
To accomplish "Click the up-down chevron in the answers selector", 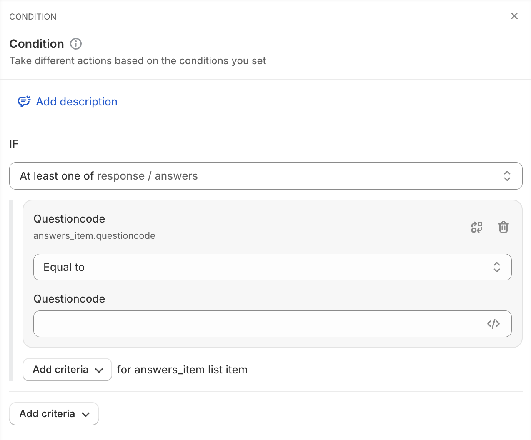I will 507,176.
